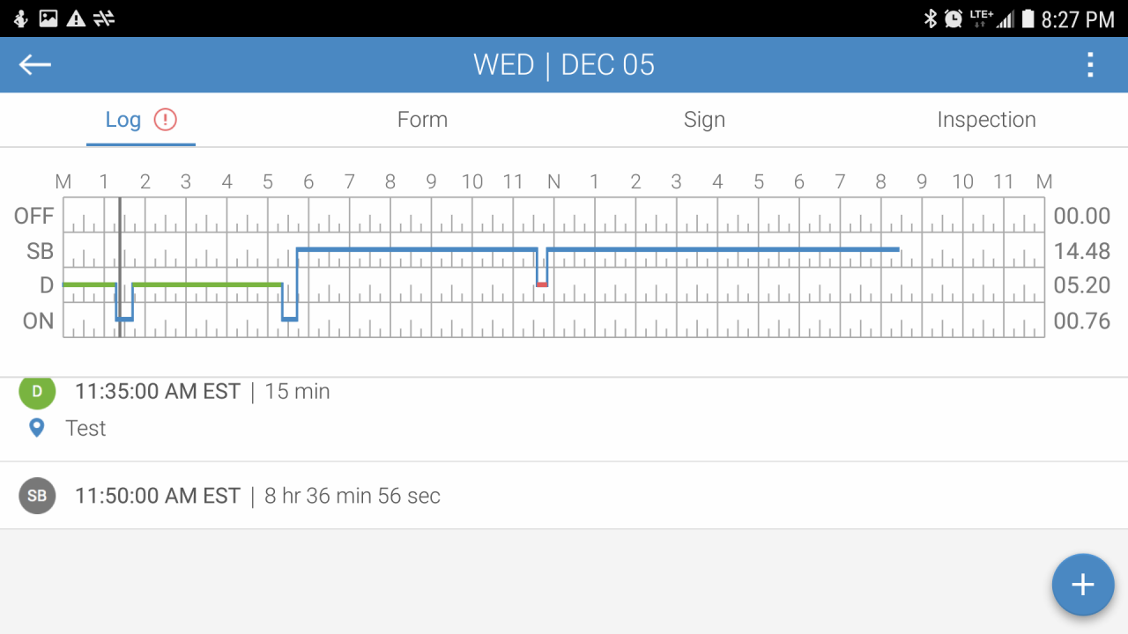
Task: Tap the green driving line on graph
Action: pyautogui.click(x=207, y=284)
